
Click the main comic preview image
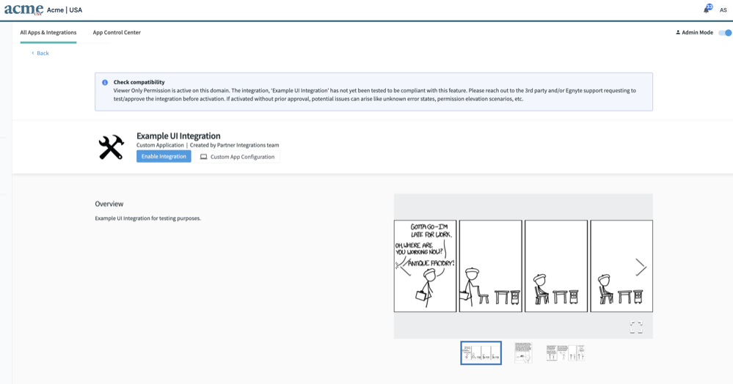coord(523,266)
